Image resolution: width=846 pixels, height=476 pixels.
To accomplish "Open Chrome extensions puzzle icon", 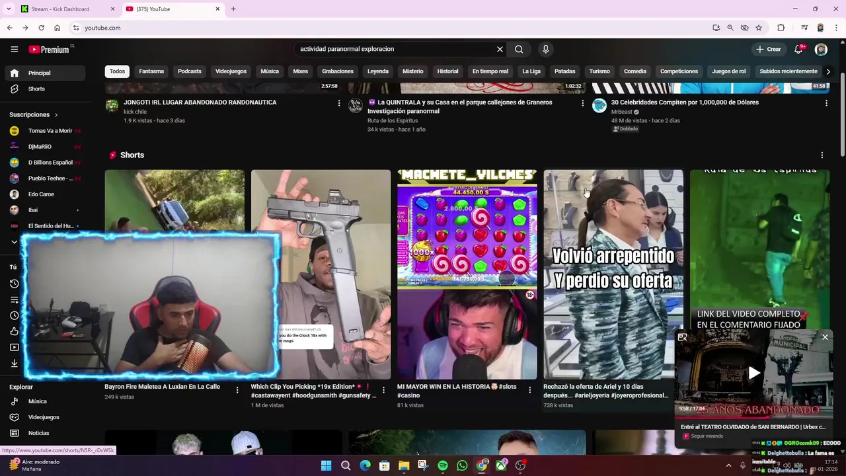I will [781, 28].
